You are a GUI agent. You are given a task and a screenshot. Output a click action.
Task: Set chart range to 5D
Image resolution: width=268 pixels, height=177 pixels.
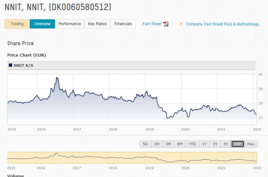point(145,144)
